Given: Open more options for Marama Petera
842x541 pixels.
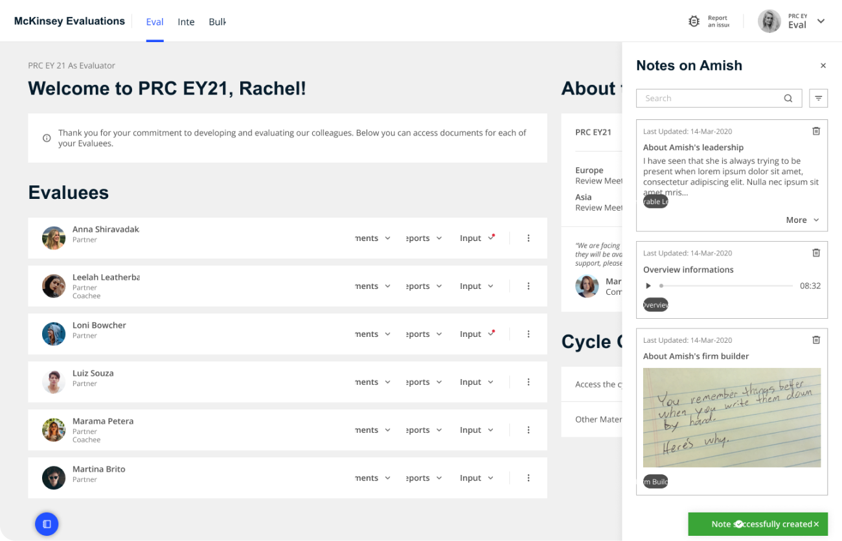Looking at the screenshot, I should (x=529, y=430).
